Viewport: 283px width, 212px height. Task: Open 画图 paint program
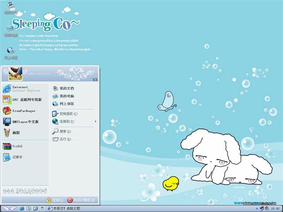25,132
